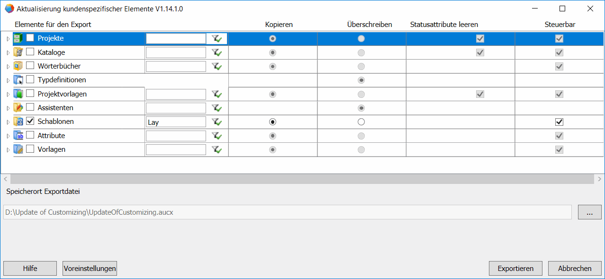Open the Voreinstellungen dialog
The height and width of the screenshot is (279, 605).
coord(90,269)
